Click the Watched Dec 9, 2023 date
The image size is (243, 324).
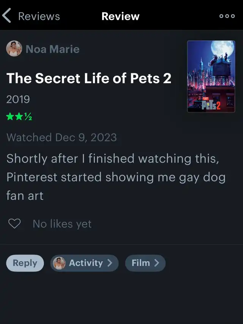[62, 138]
